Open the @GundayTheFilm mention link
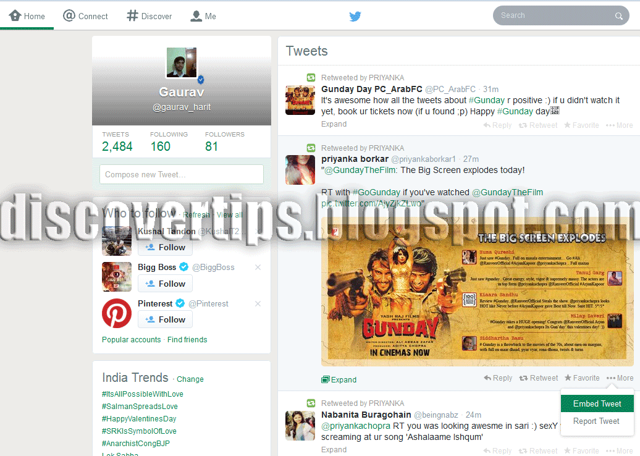Viewport: 640px width, 456px height. point(360,171)
